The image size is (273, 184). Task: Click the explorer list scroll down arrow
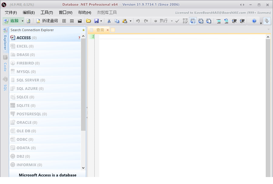[x=83, y=168]
